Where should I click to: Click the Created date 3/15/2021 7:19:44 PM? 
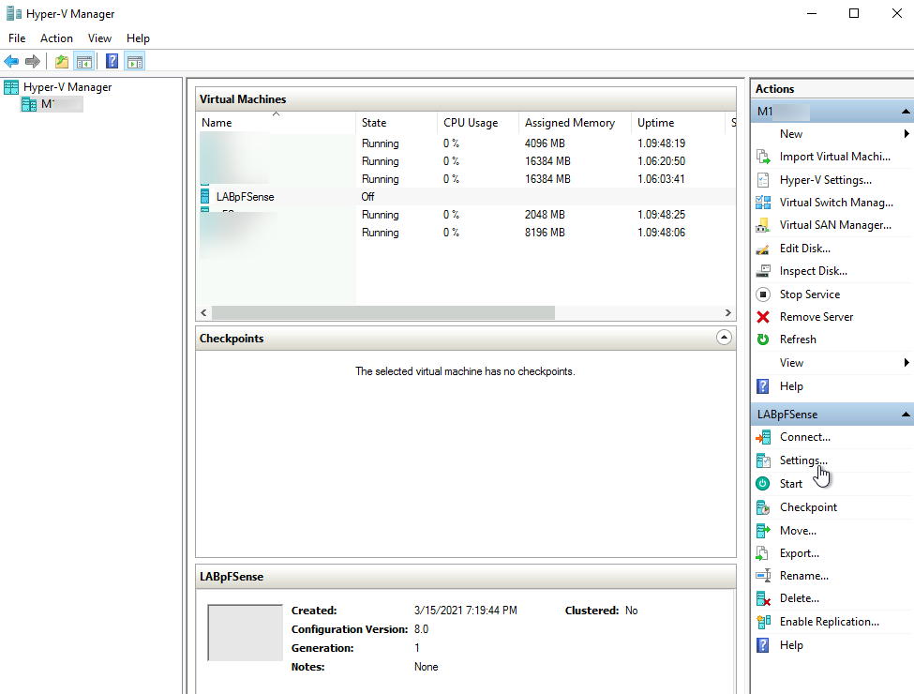click(x=465, y=611)
